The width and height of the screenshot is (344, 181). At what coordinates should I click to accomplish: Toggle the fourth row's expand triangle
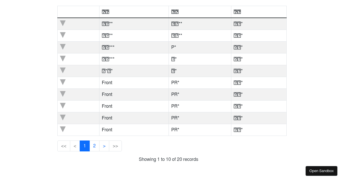(63, 59)
